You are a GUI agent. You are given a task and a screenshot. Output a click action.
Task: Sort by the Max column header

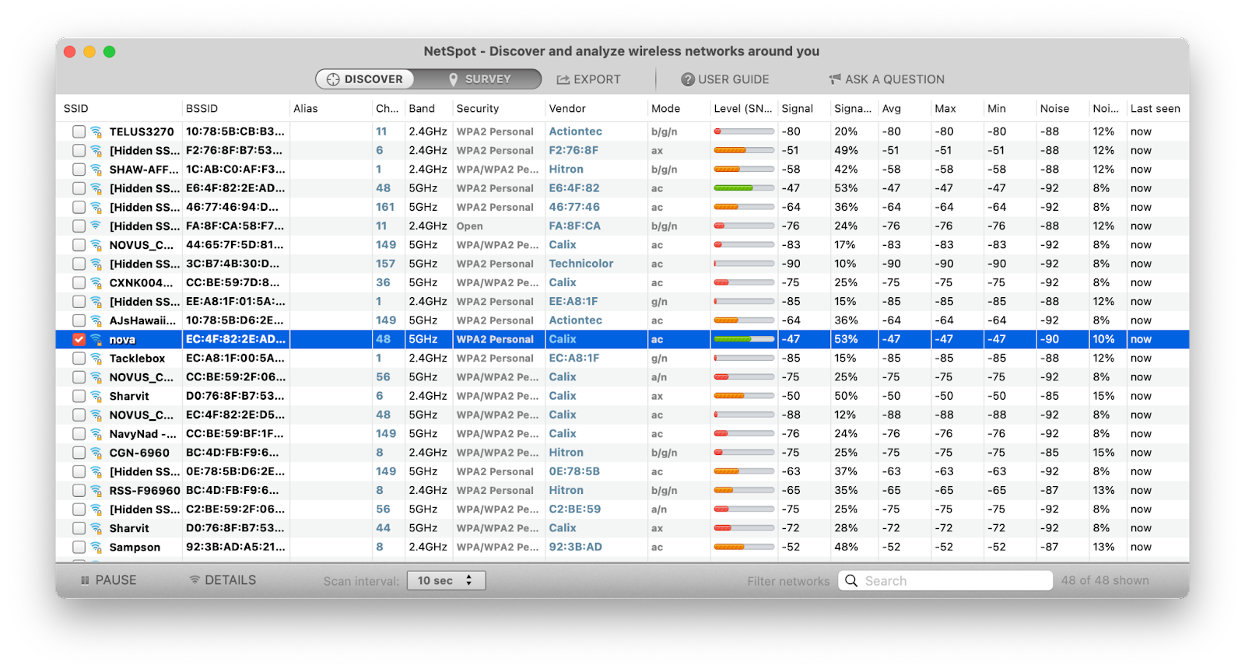click(x=945, y=109)
